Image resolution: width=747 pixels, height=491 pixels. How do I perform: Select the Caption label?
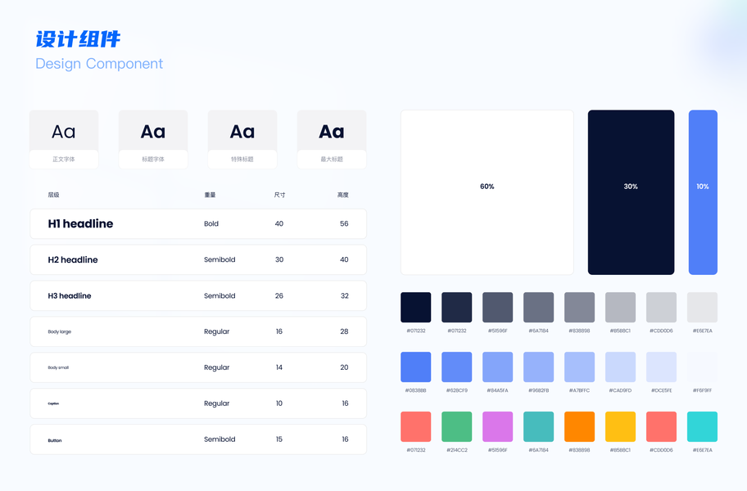pyautogui.click(x=53, y=403)
